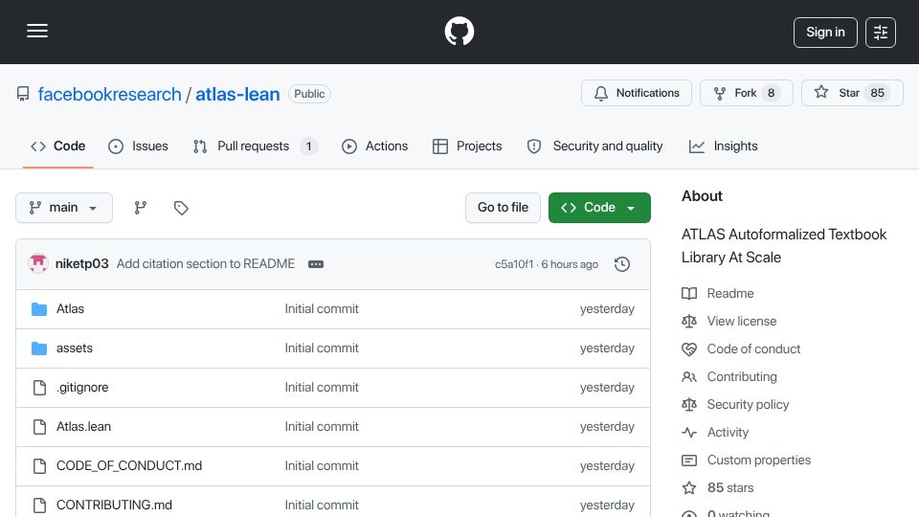Open niketp03 avatar image

coord(38,264)
